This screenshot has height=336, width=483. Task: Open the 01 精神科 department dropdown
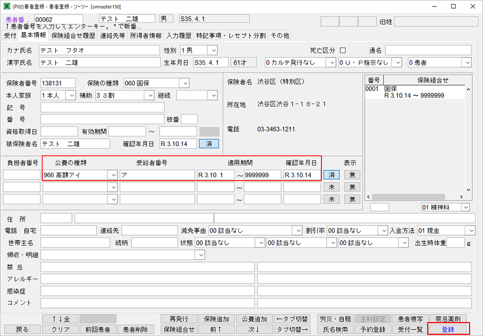coord(466,207)
